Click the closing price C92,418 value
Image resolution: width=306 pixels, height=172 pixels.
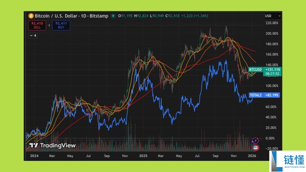172,16
